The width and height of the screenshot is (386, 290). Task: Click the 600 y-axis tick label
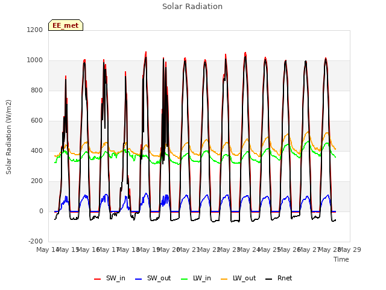(x=37, y=121)
